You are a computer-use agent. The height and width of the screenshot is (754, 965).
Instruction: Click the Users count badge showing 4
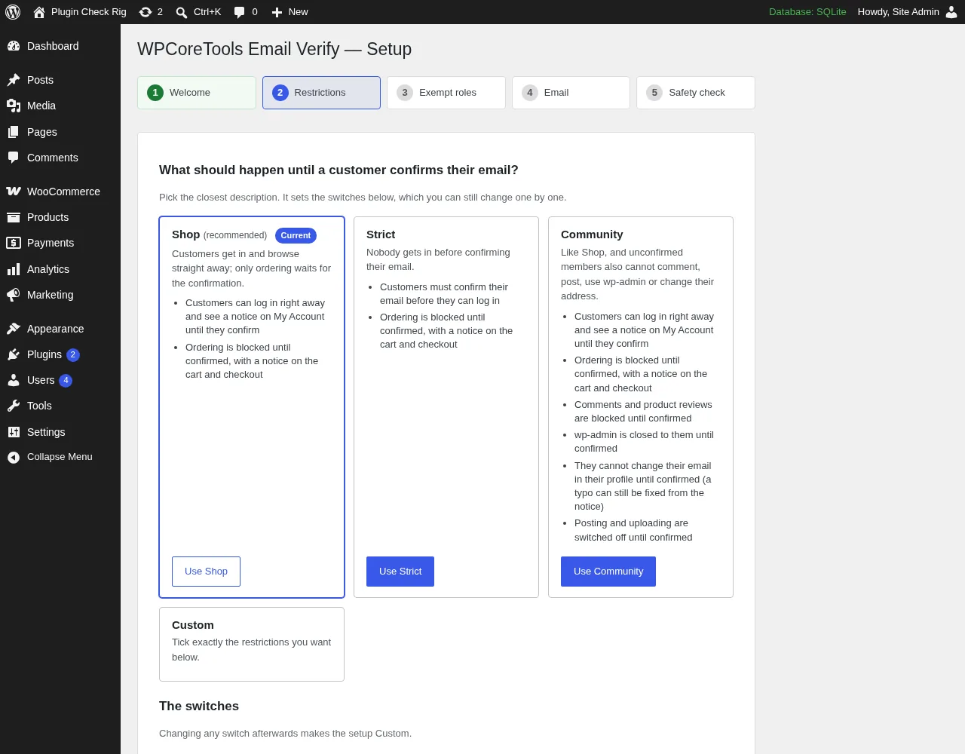click(66, 380)
